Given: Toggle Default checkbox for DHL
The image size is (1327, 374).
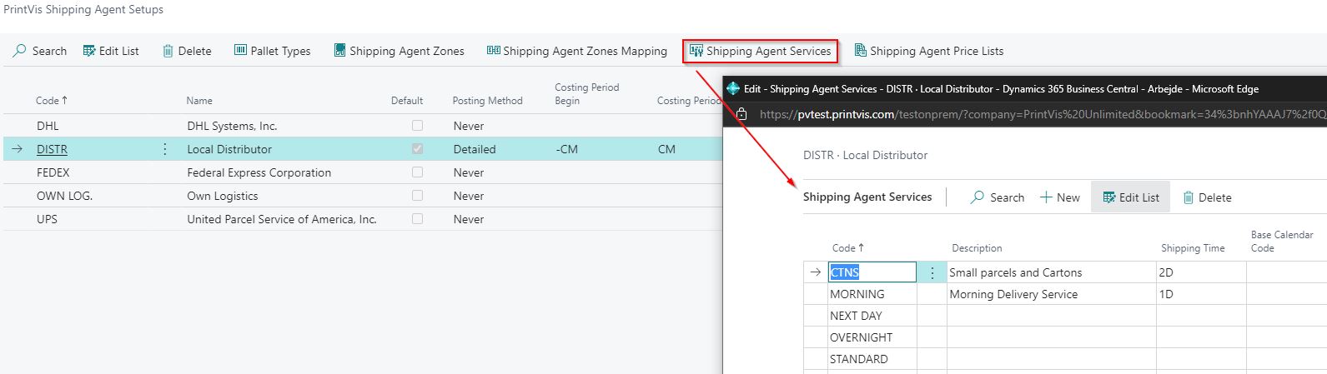Looking at the screenshot, I should point(417,126).
